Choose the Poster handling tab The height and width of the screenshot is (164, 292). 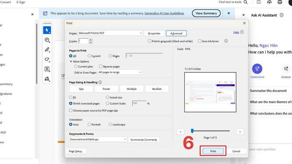click(x=106, y=89)
